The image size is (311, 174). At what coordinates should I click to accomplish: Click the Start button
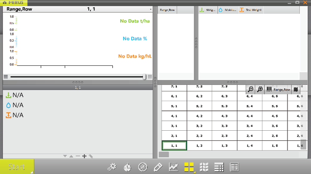(17, 167)
